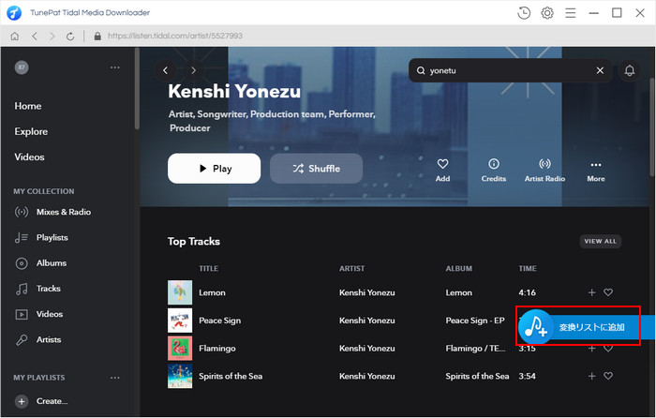Favorite the Lemon track heart

(x=608, y=292)
